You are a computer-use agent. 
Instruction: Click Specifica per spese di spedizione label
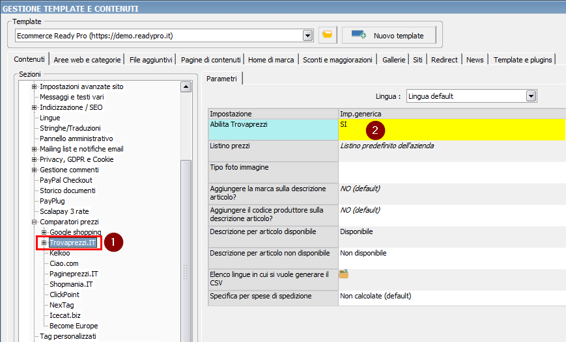click(274, 298)
